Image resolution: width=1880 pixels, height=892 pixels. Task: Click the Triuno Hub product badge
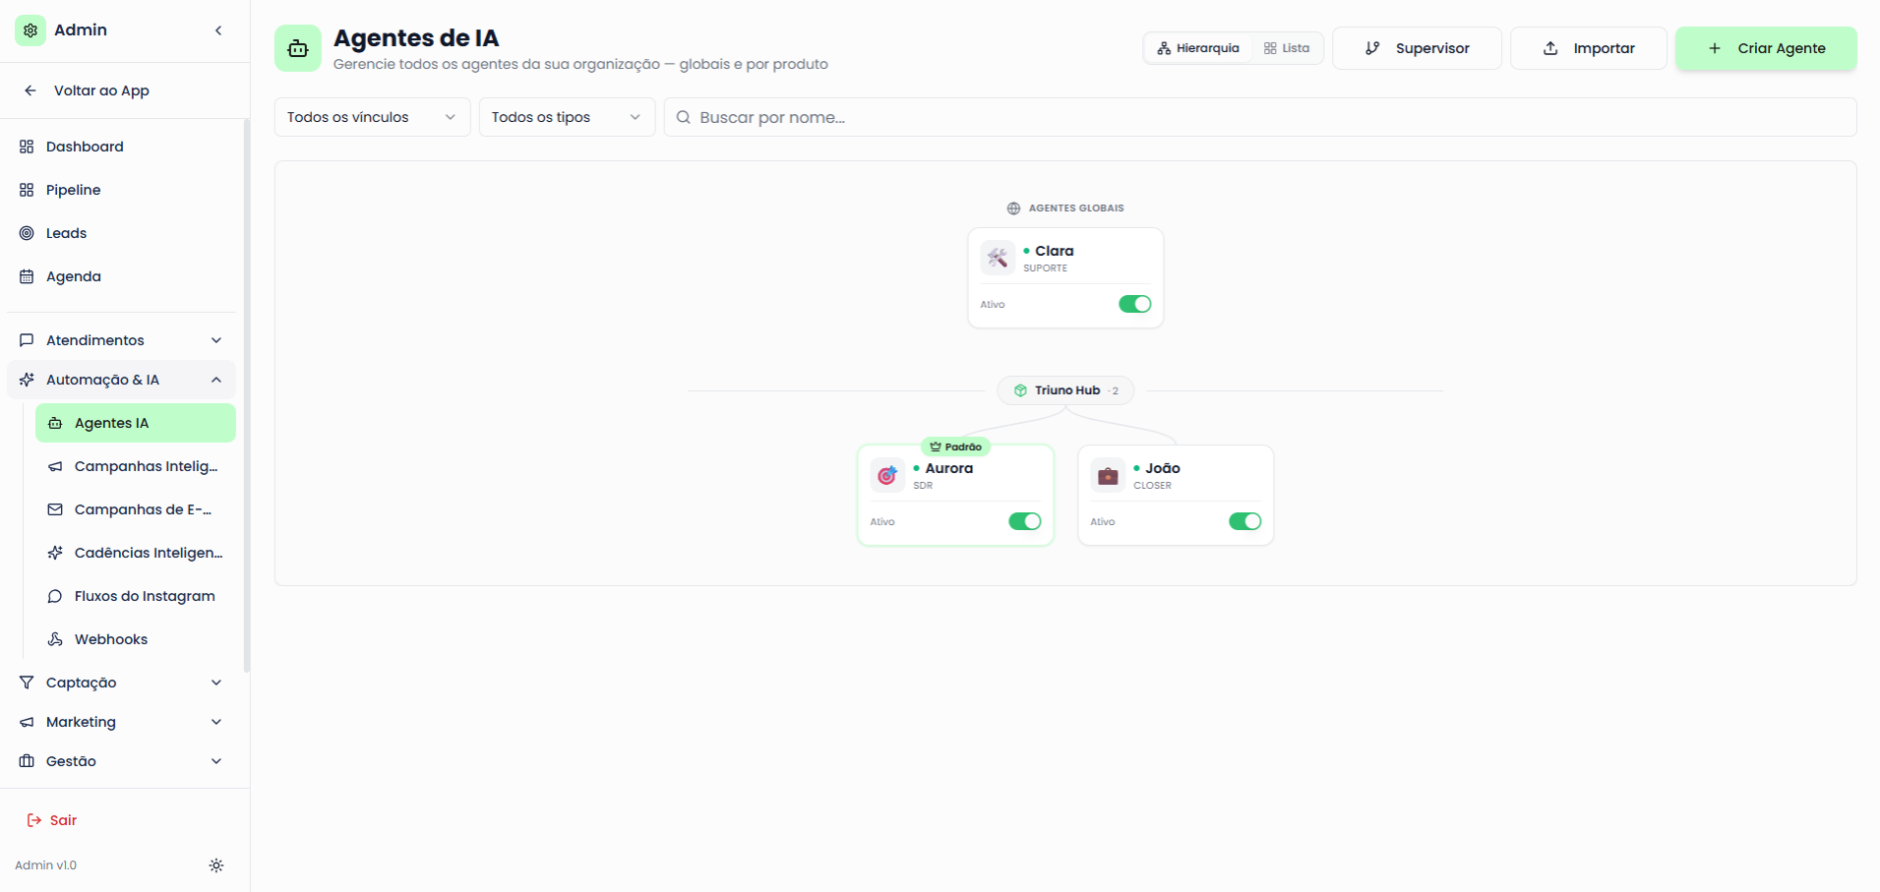click(x=1065, y=390)
